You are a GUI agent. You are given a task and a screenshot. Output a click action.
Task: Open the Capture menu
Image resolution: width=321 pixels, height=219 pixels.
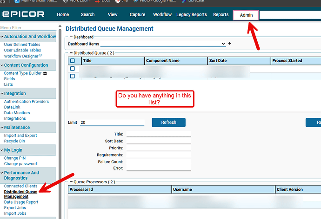point(137,15)
